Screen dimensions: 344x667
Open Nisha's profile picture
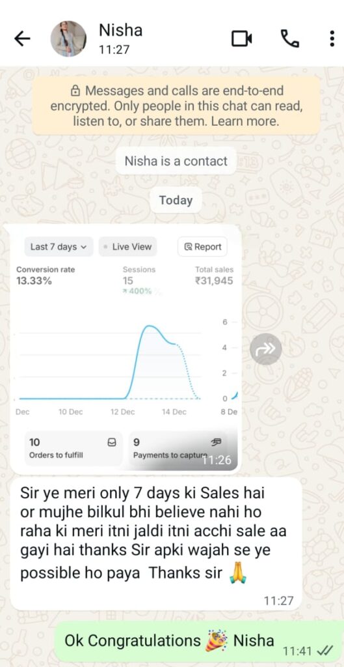pos(68,38)
